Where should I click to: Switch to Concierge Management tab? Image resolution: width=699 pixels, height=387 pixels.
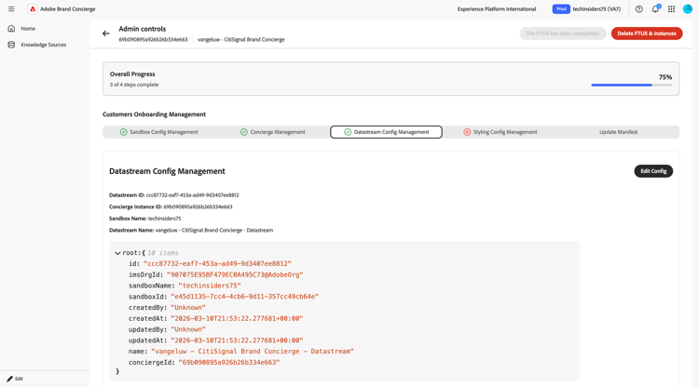pyautogui.click(x=272, y=132)
